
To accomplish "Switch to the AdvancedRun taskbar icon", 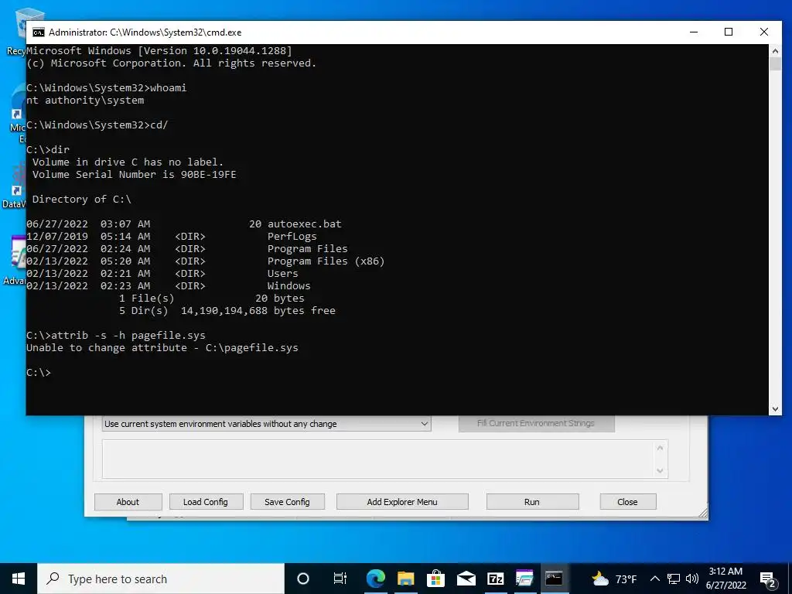I will pyautogui.click(x=525, y=579).
